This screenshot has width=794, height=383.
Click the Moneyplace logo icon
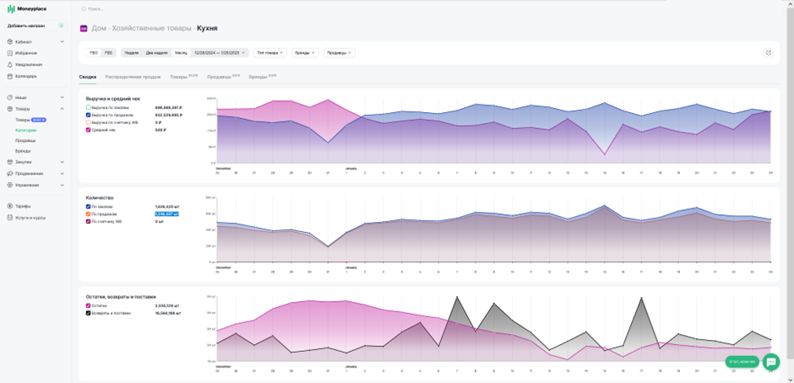coord(11,9)
